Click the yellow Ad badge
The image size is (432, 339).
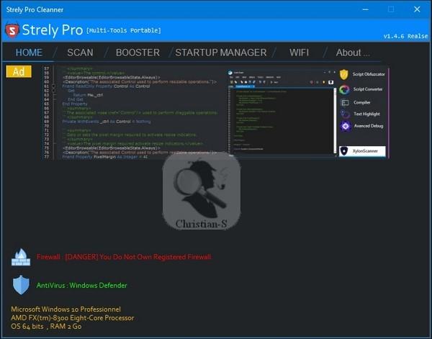19,71
